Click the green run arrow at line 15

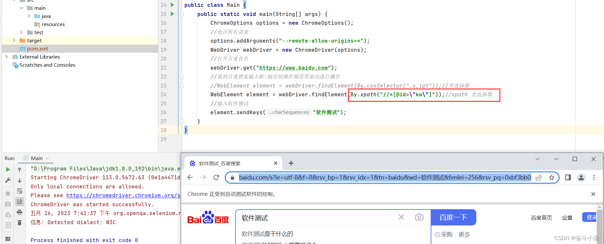172,14
